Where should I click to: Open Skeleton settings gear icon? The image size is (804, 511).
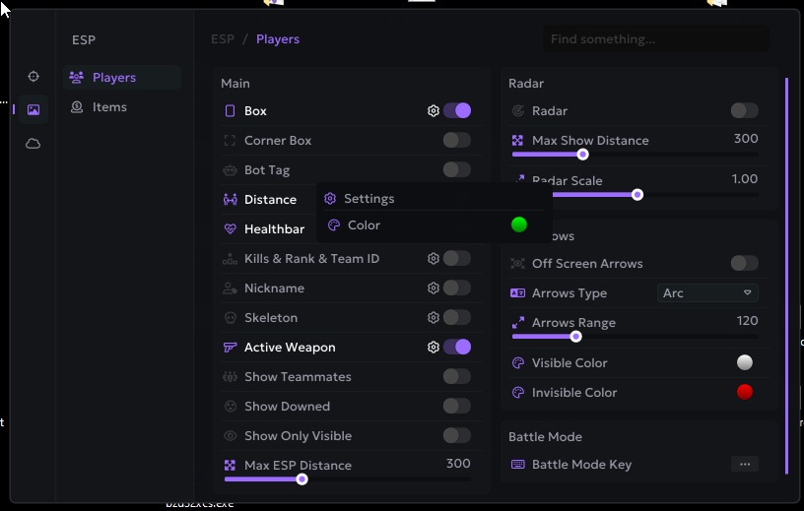point(433,318)
